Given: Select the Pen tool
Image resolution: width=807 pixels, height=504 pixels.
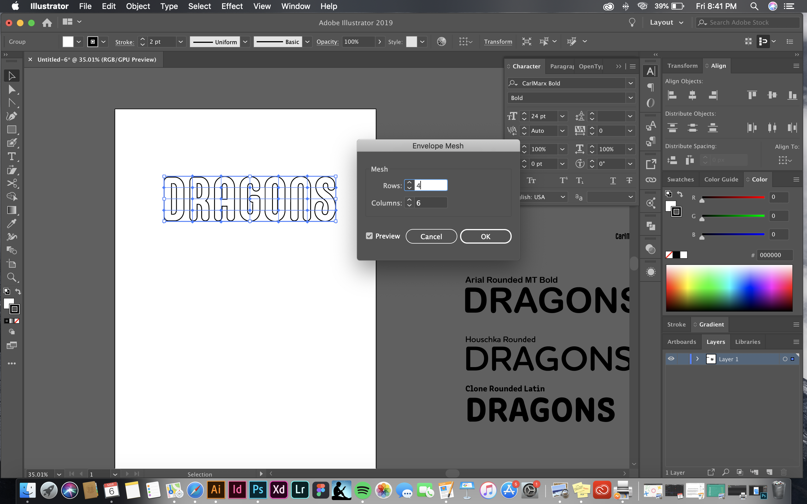Looking at the screenshot, I should 12,116.
